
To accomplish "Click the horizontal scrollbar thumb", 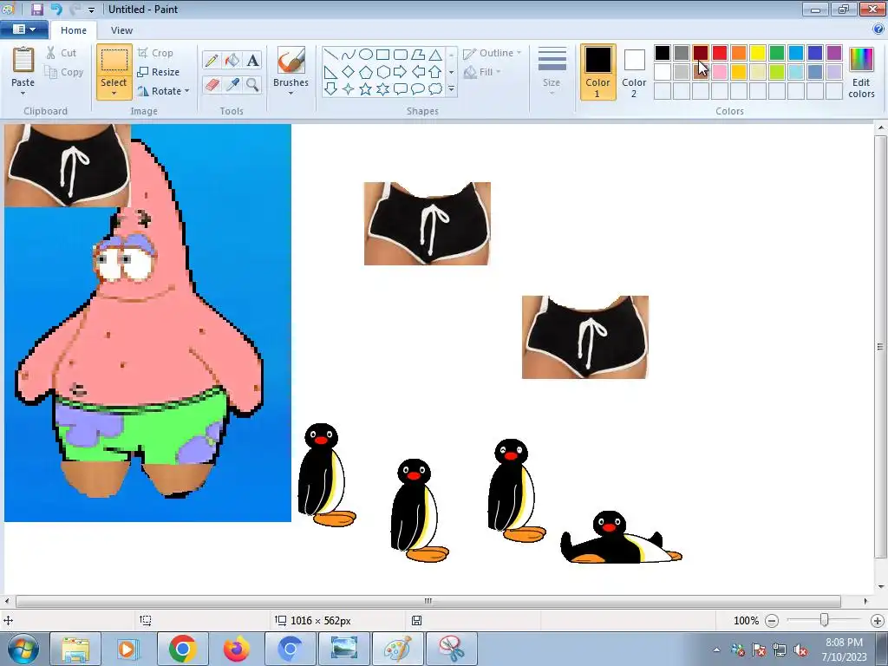I will point(428,601).
